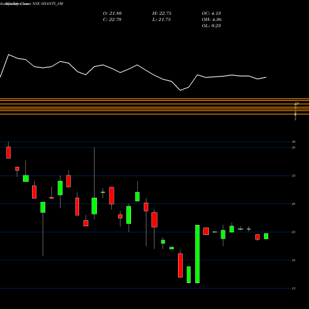Click the 12 price axis label
The width and height of the screenshot is (309, 309).
tap(294, 289)
